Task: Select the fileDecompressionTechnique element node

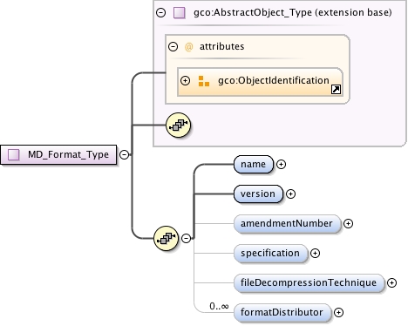Action: click(309, 283)
